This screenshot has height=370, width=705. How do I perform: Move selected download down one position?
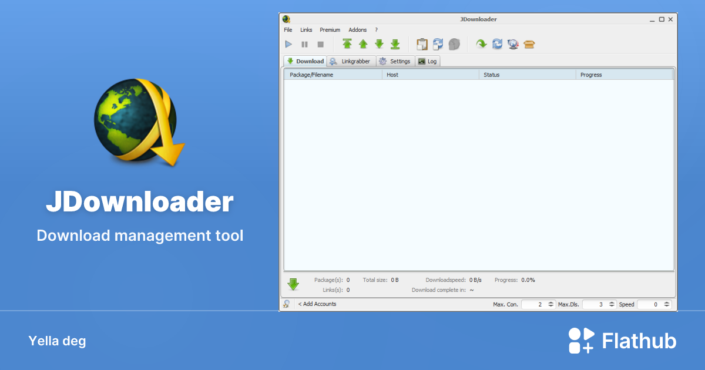click(379, 44)
